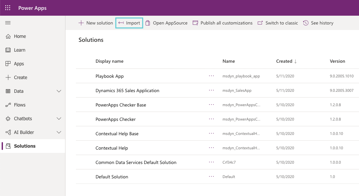Open the Contextual Help solution name
The width and height of the screenshot is (359, 196).
[x=112, y=148]
